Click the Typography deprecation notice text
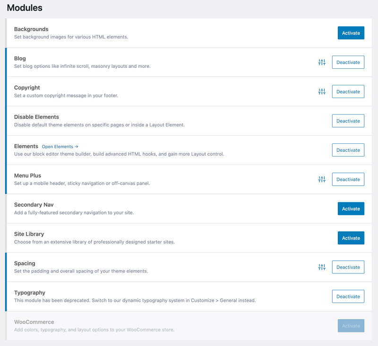 tap(135, 300)
